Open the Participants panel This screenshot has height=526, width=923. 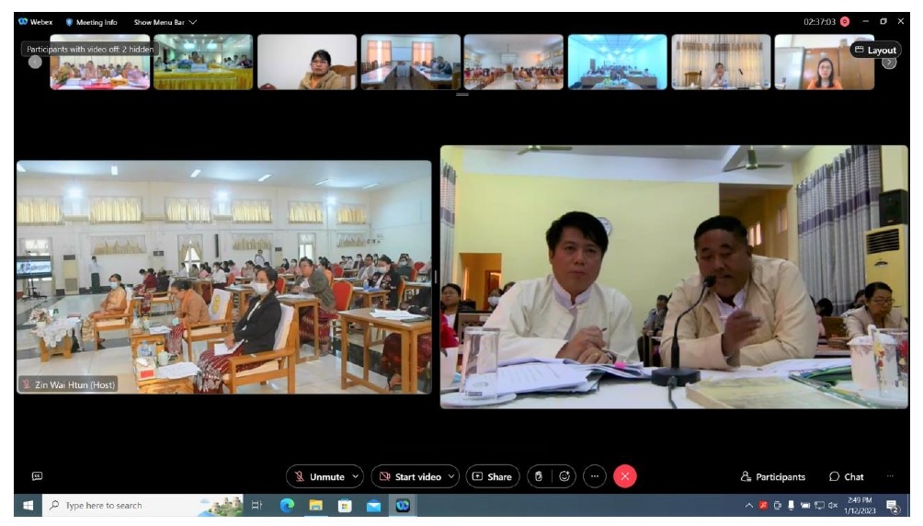(x=772, y=476)
